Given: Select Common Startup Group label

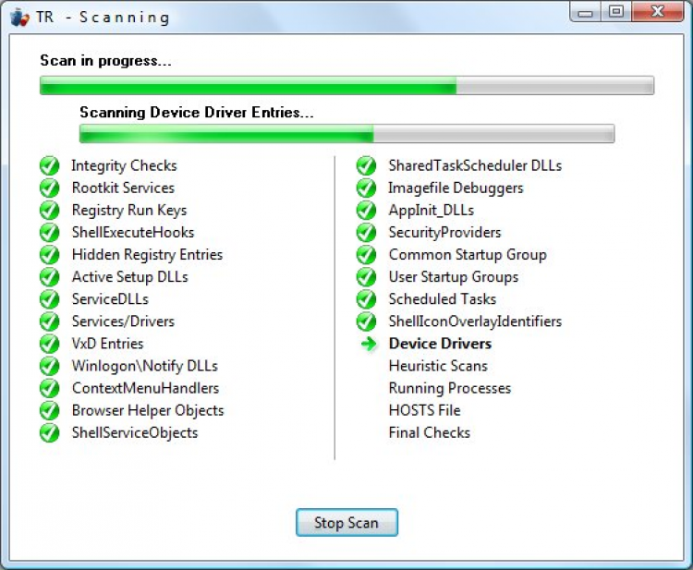Looking at the screenshot, I should pos(468,255).
